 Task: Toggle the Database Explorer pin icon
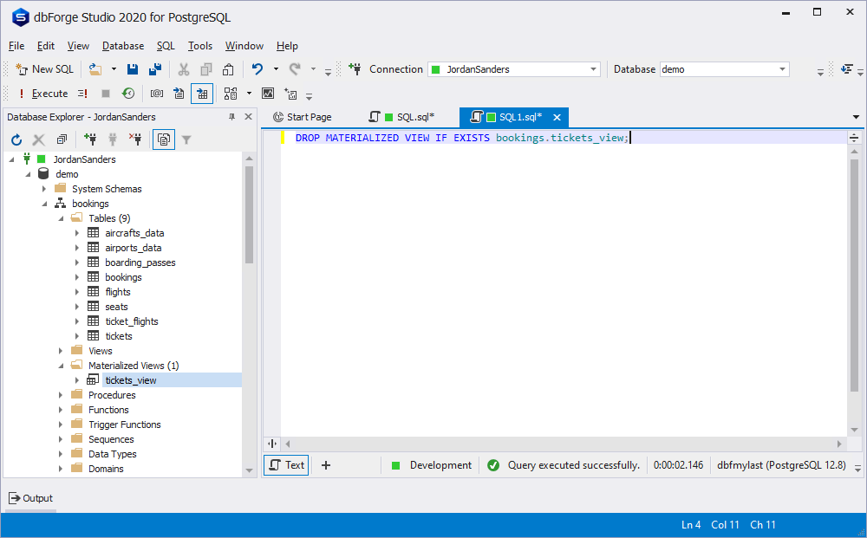(231, 117)
